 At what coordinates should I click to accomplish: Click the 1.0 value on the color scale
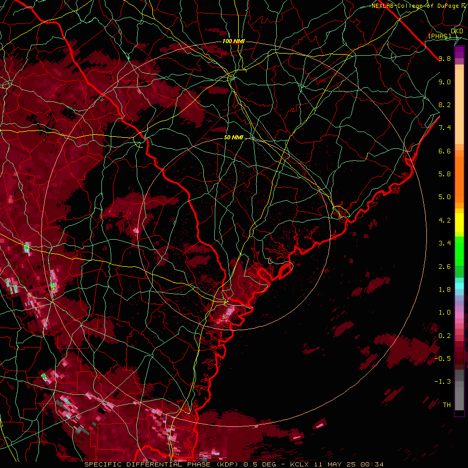pyautogui.click(x=445, y=313)
